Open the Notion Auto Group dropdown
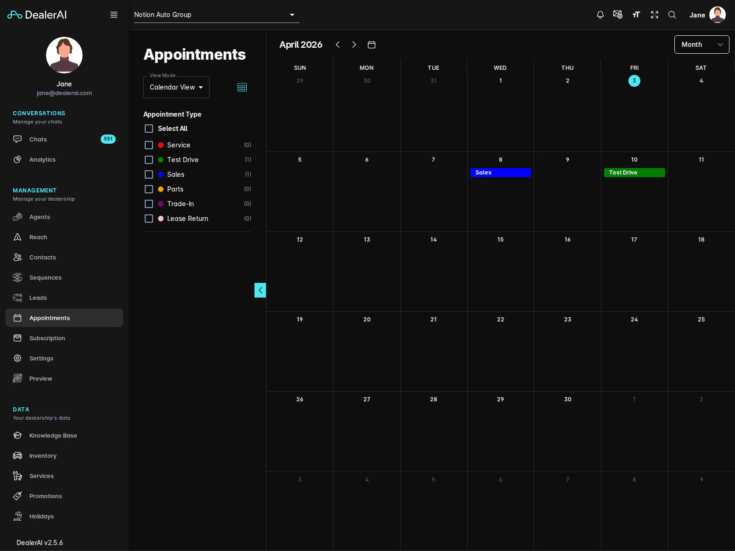 click(216, 15)
